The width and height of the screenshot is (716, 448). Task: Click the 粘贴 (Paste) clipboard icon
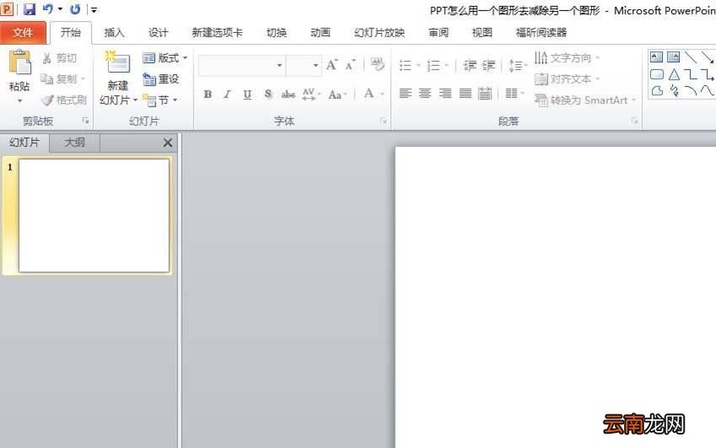[x=19, y=62]
